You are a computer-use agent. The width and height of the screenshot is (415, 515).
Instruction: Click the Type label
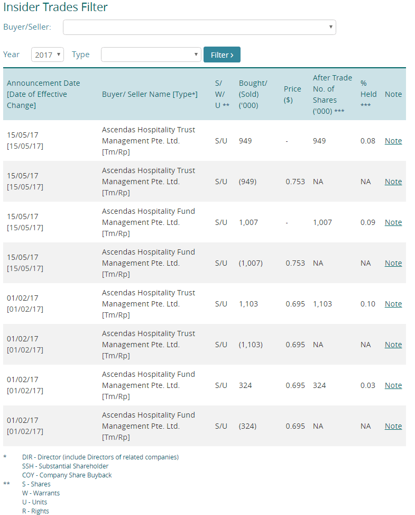click(80, 55)
